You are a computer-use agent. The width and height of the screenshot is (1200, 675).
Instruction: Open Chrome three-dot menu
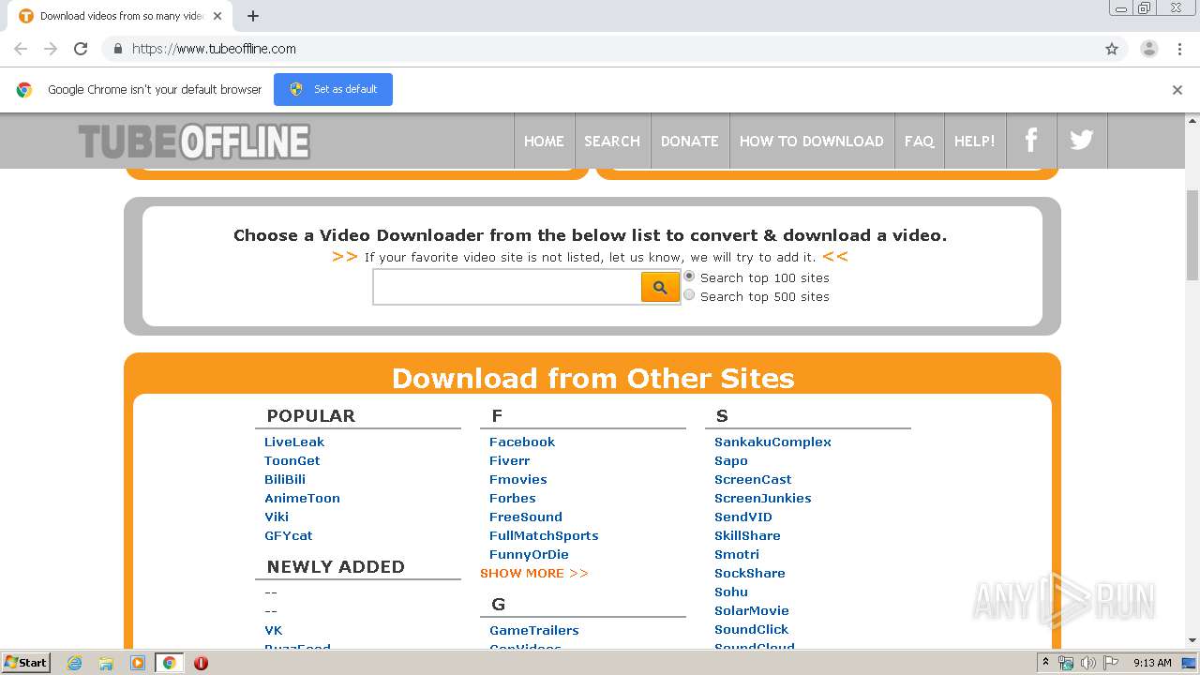tap(1179, 49)
